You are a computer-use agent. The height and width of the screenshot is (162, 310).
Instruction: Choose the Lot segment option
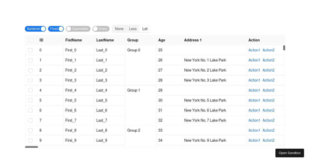point(145,29)
